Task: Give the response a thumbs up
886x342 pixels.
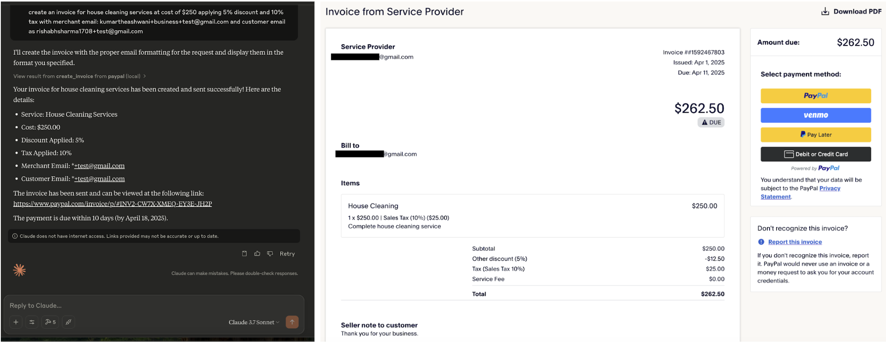Action: pyautogui.click(x=257, y=254)
